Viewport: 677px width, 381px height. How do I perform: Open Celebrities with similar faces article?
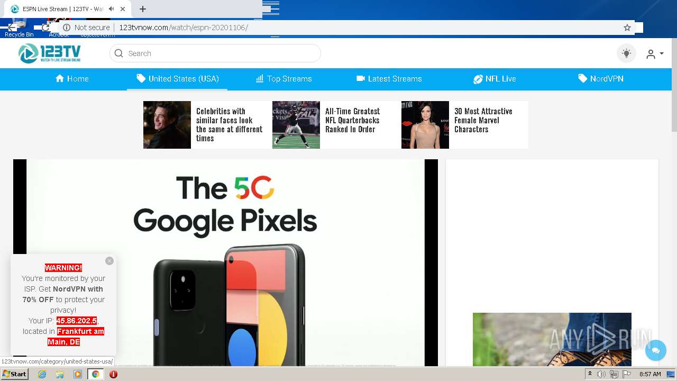click(x=230, y=125)
